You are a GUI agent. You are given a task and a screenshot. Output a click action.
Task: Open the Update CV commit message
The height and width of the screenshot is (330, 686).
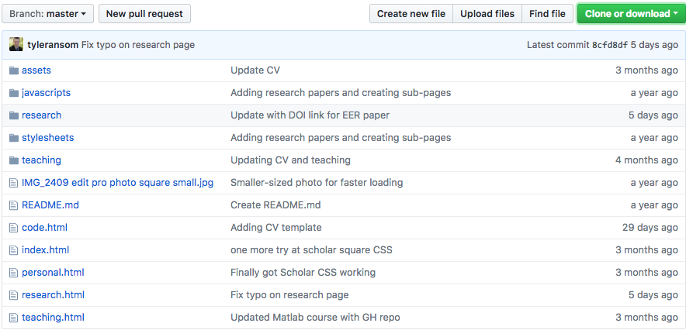(255, 70)
